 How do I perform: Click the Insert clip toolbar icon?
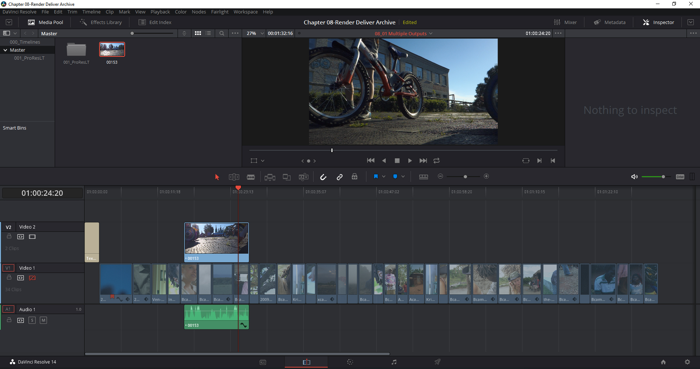270,177
